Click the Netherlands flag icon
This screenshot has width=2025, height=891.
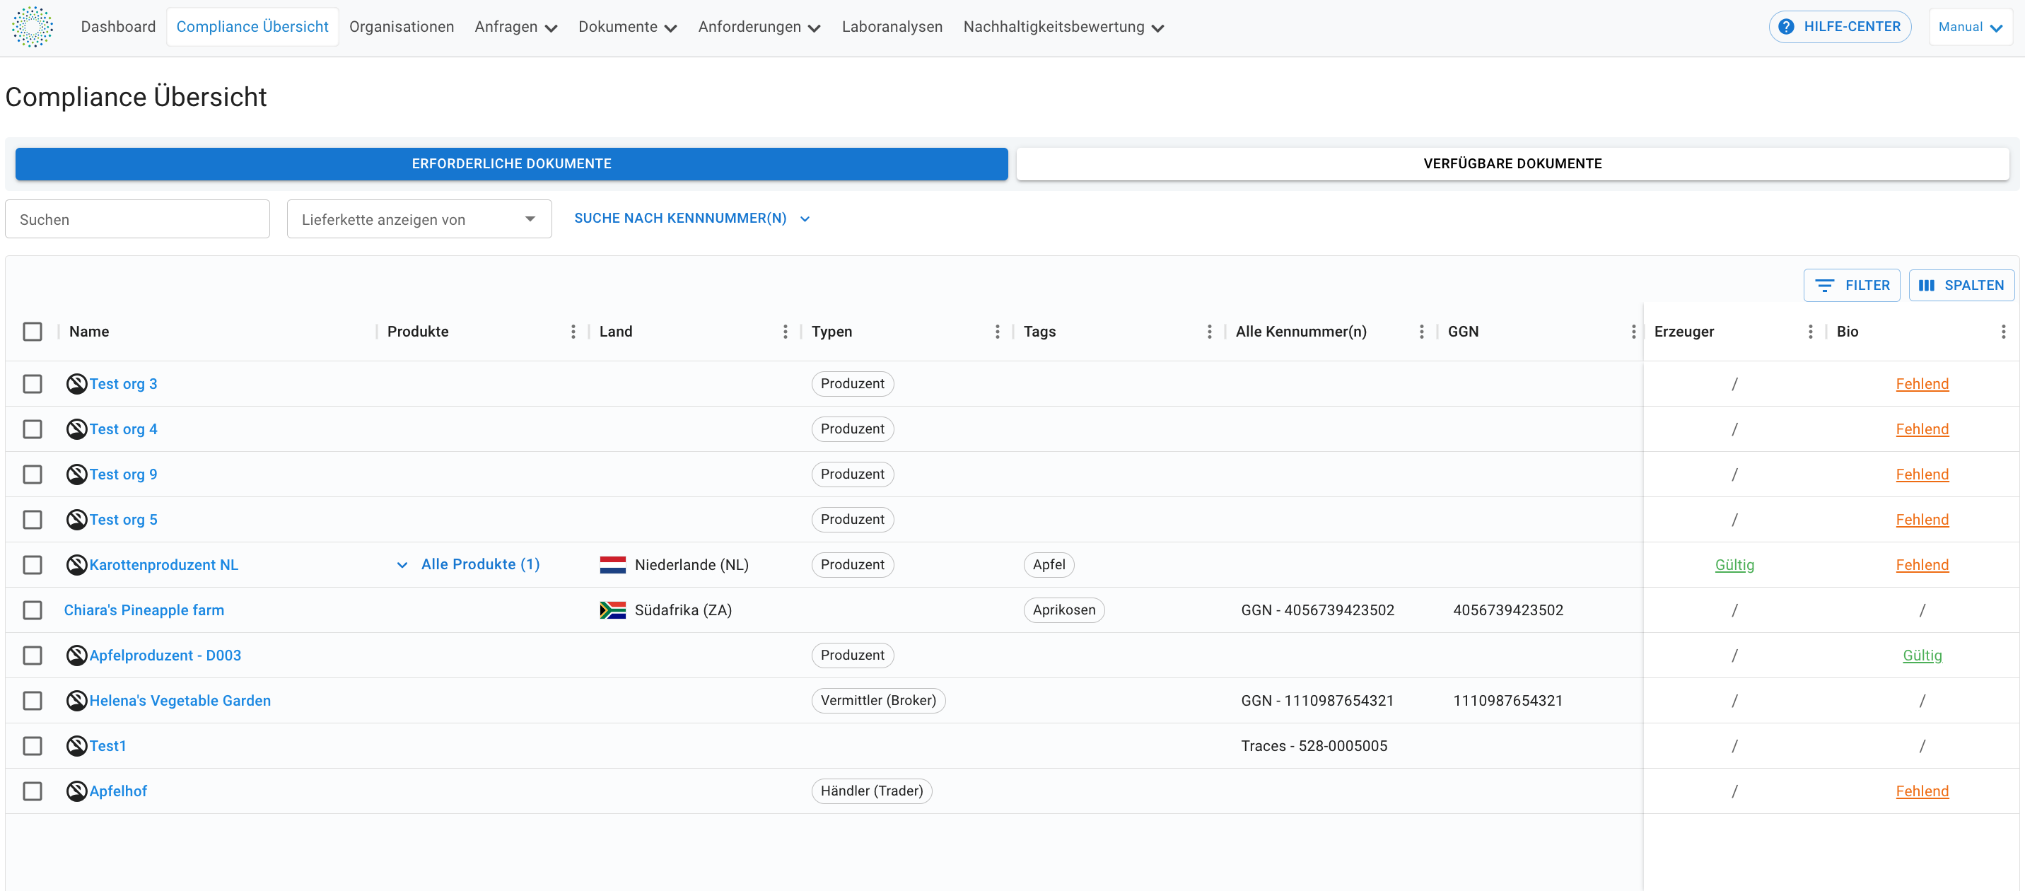(612, 564)
